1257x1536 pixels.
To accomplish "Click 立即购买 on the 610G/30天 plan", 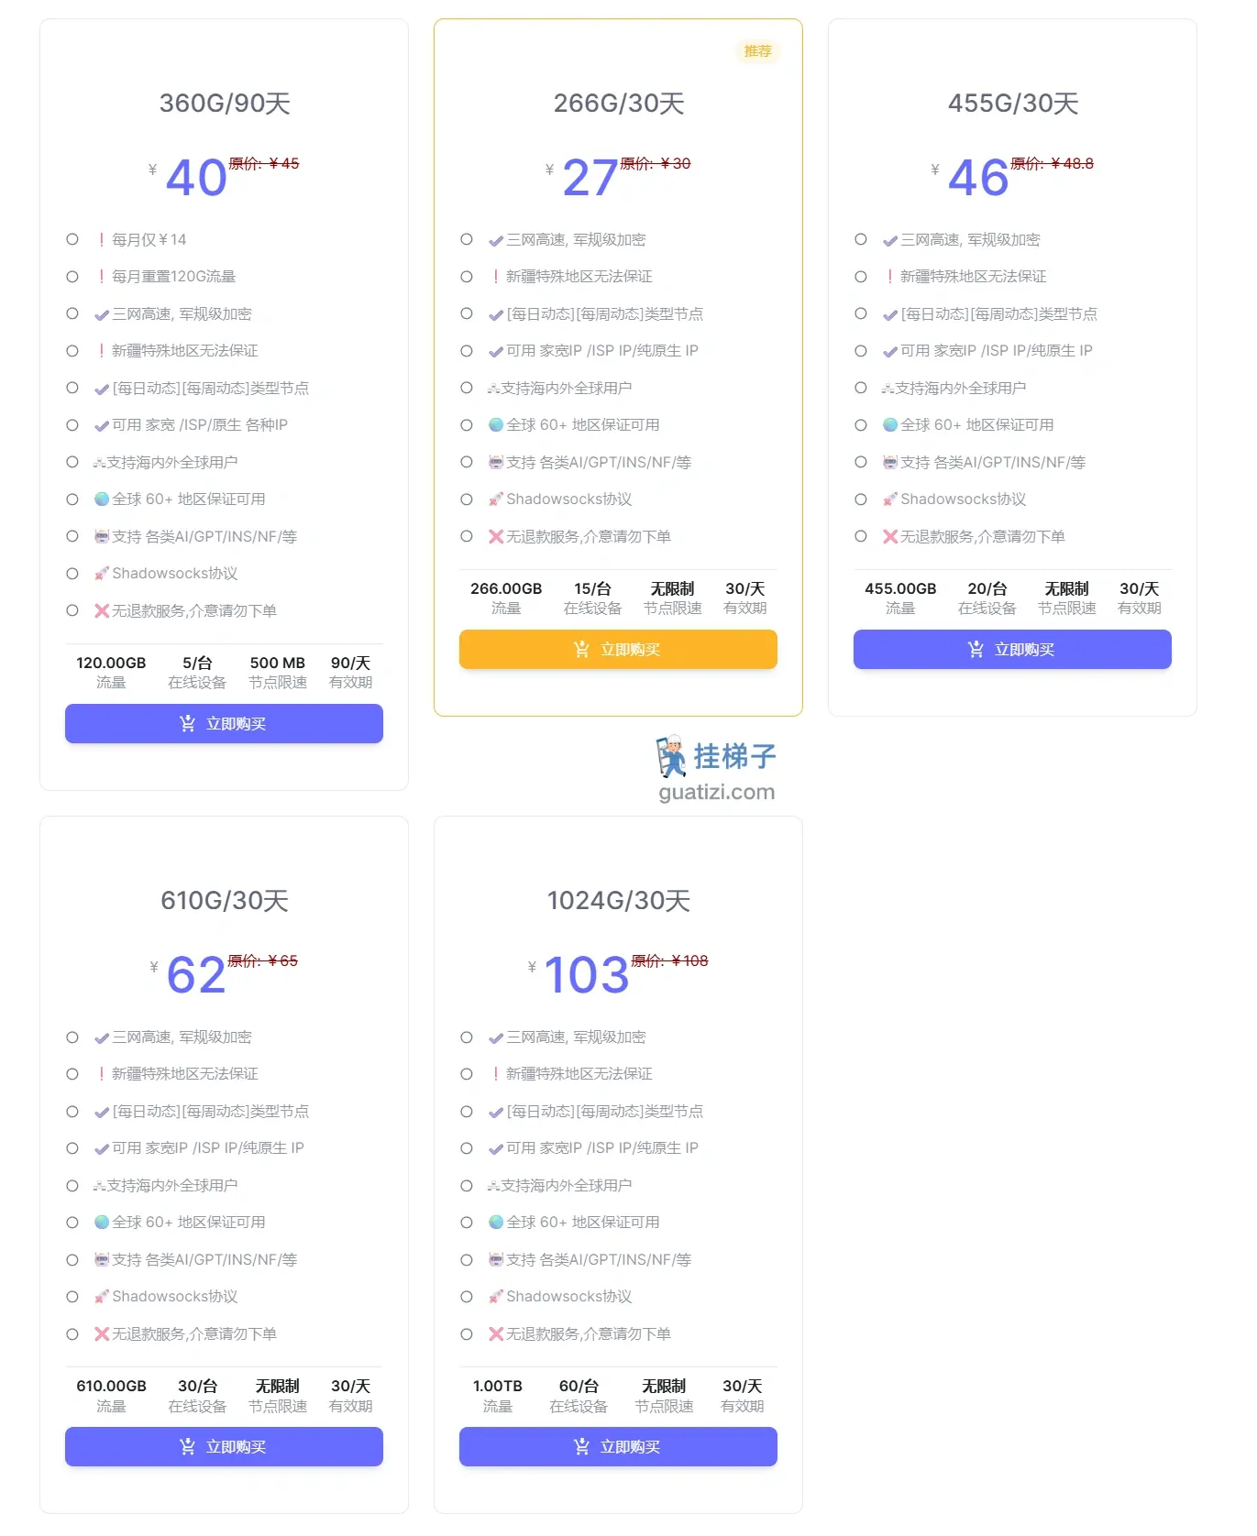I will click(x=223, y=1446).
